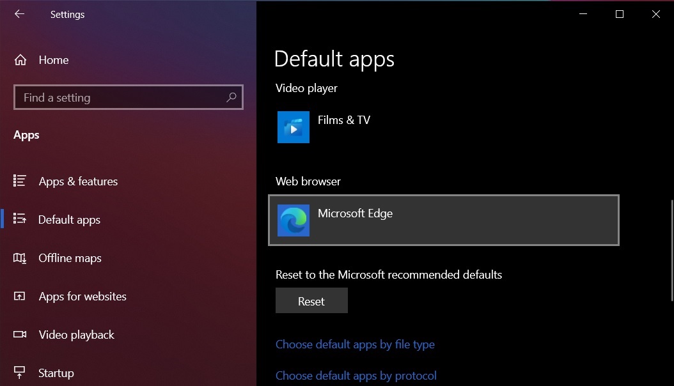Click the Films & TV app icon
Image resolution: width=674 pixels, height=386 pixels.
click(294, 127)
